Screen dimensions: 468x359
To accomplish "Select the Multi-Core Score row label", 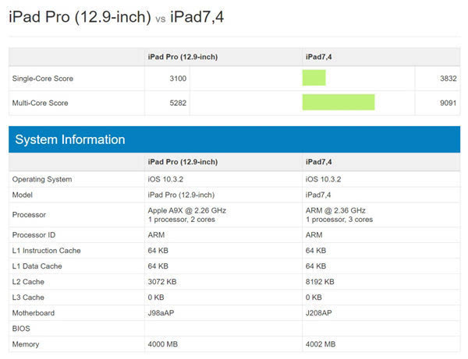I will pos(41,103).
